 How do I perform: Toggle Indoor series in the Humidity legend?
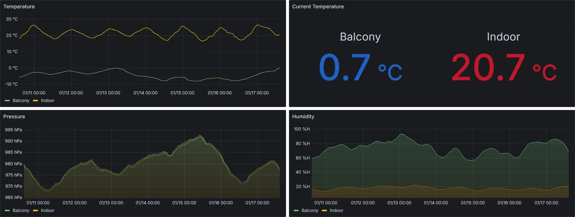click(336, 210)
